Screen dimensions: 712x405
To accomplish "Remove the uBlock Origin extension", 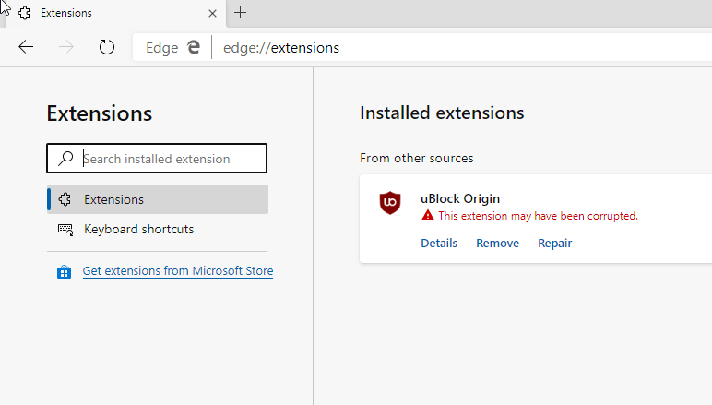I will click(498, 244).
